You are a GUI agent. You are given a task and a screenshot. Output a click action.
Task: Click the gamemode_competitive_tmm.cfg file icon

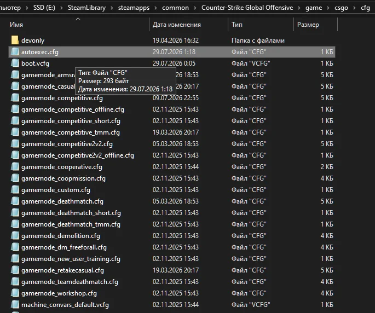click(15, 132)
